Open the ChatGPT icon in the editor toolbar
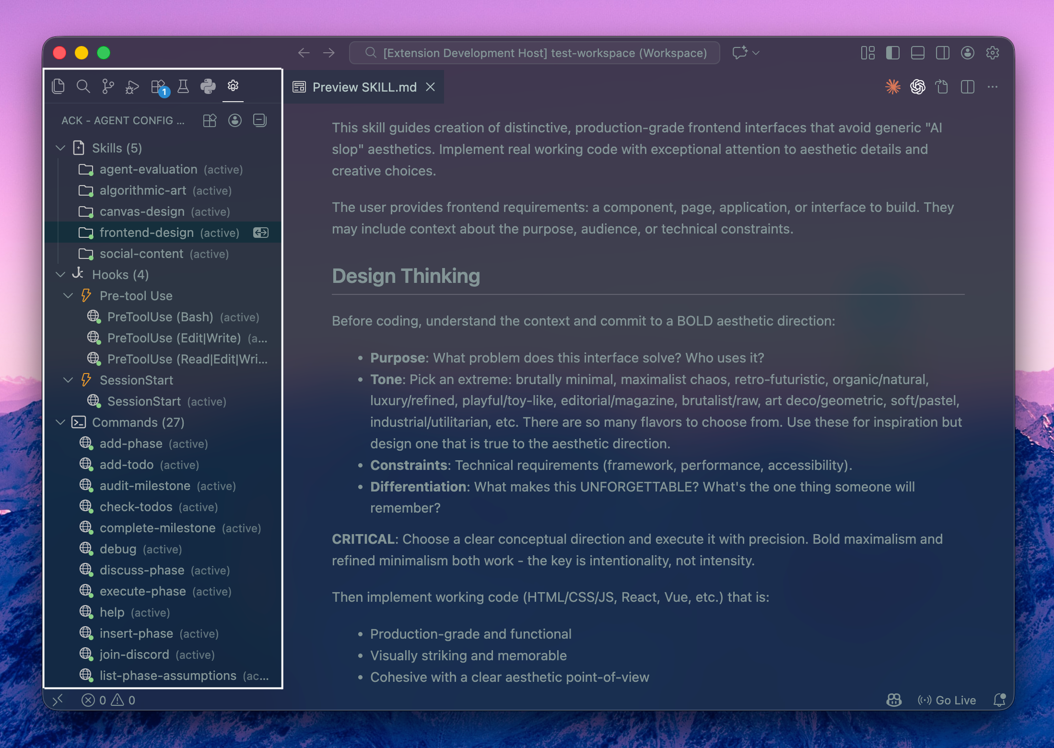 click(917, 87)
